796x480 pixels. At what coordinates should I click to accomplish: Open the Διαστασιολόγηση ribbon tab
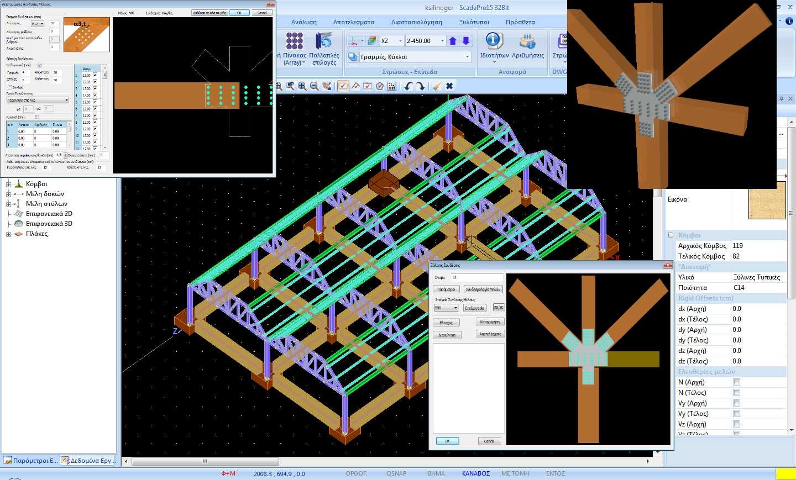point(416,22)
